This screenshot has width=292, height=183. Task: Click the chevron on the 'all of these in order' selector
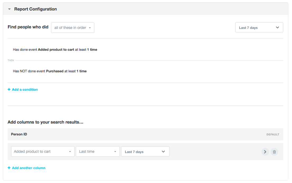pos(90,27)
